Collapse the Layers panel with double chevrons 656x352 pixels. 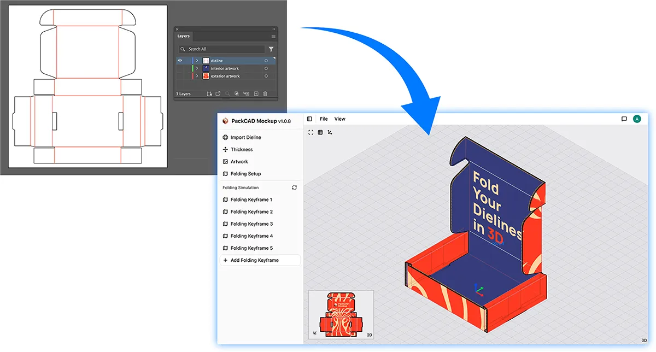273,29
